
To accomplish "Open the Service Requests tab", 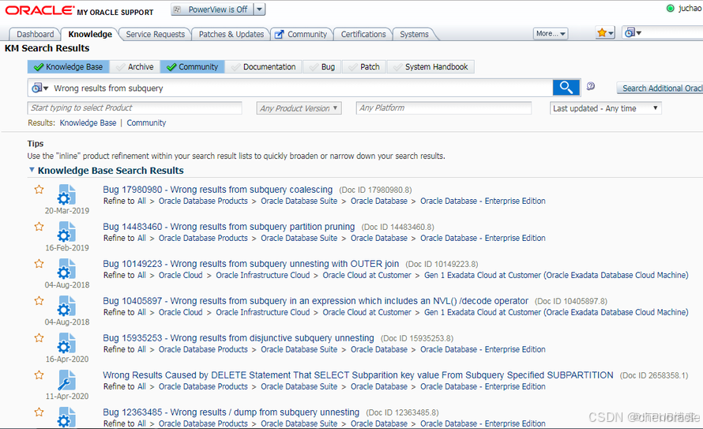I will tap(155, 34).
